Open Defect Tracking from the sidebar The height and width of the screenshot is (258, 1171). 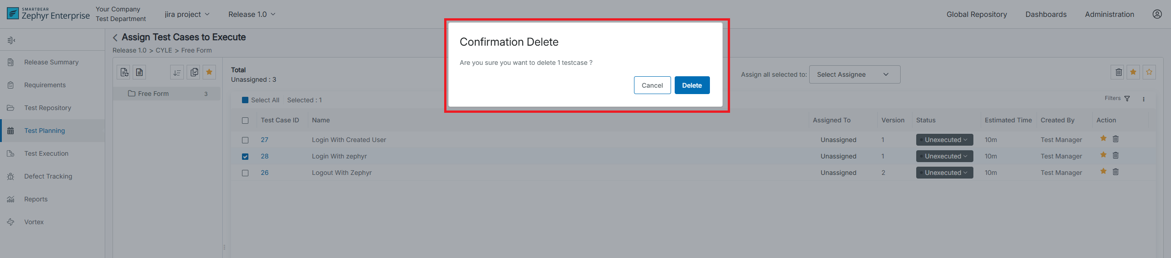coord(48,176)
